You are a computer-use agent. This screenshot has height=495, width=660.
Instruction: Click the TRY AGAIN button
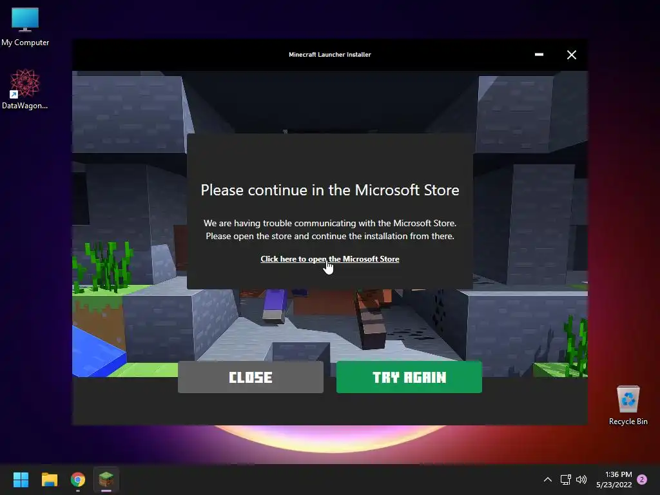point(409,376)
